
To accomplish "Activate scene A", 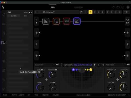I will [x=90, y=12].
